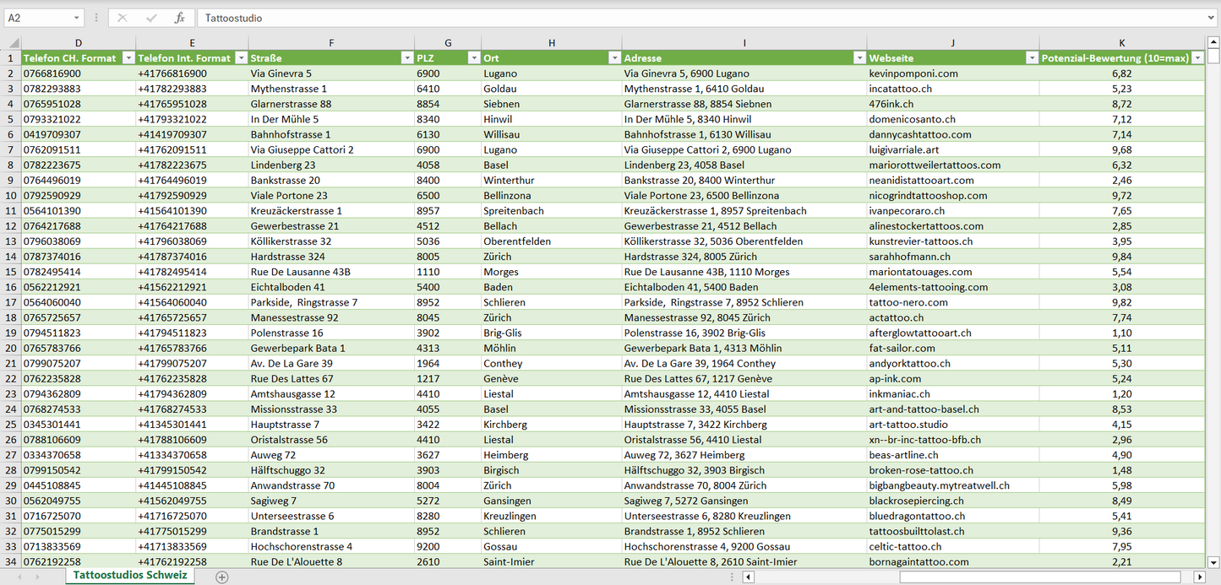
Task: Click the horizontal scrollbar left arrow
Action: point(748,577)
